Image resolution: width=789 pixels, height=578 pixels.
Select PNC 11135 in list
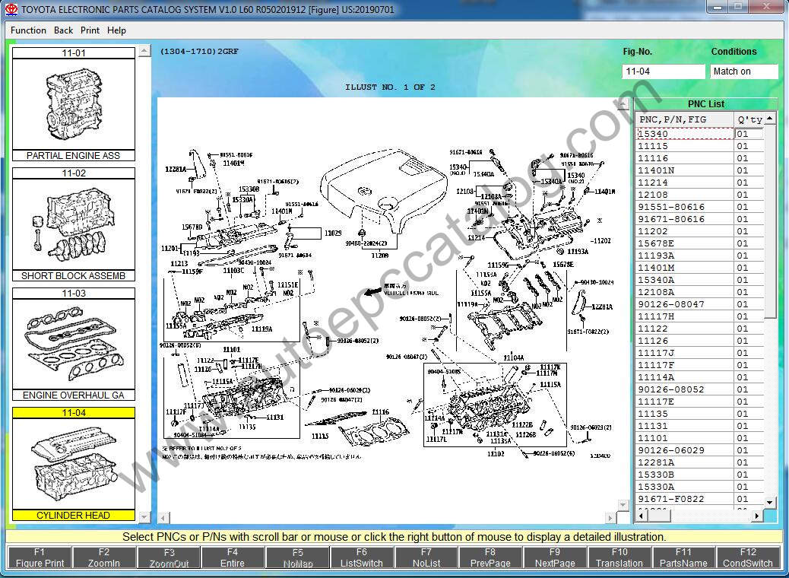(x=699, y=414)
